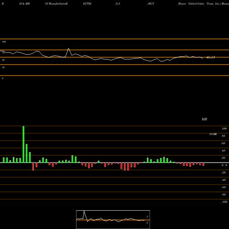Click the 'SI & MR' header text
The width and height of the screenshot is (229, 229).
click(x=24, y=4)
